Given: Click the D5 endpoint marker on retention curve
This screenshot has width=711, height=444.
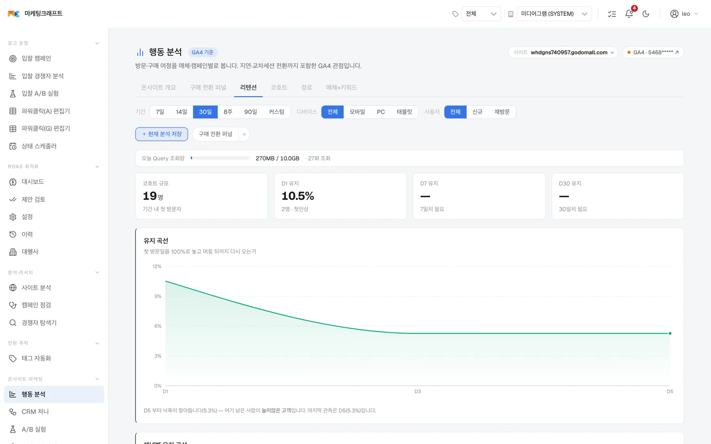Looking at the screenshot, I should (670, 333).
